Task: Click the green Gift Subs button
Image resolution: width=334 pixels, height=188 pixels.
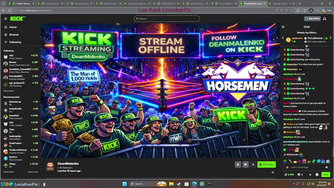Action: pyautogui.click(x=266, y=164)
